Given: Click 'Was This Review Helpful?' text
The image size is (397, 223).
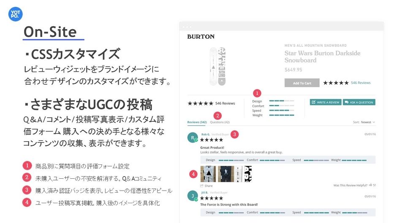Looking at the screenshot, I should tap(351, 185).
